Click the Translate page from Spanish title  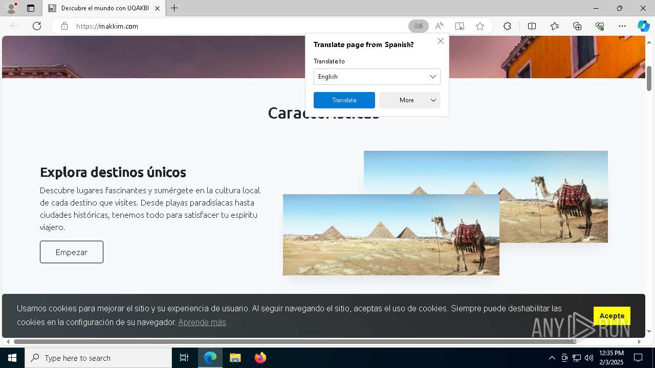(x=364, y=44)
